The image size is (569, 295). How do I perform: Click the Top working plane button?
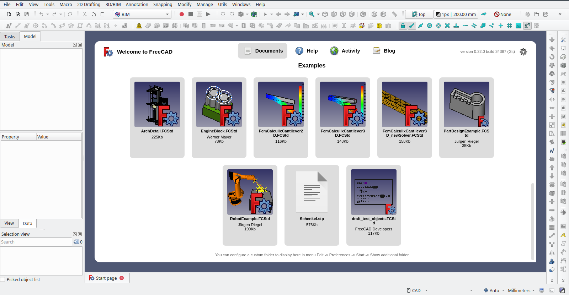(419, 14)
